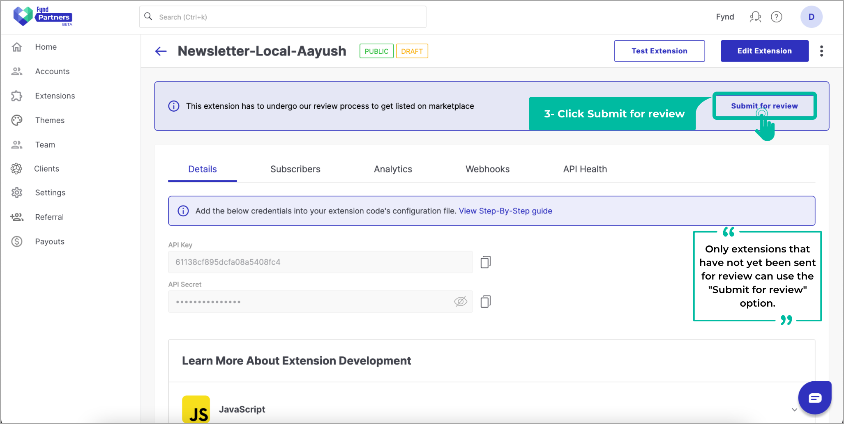Click the Home icon in sidebar
The height and width of the screenshot is (424, 844).
coord(17,47)
